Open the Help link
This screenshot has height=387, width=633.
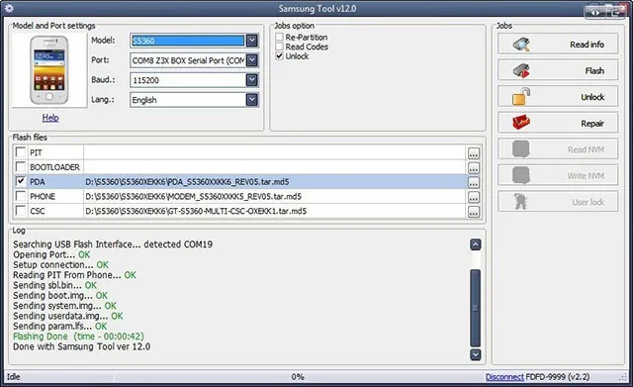50,118
